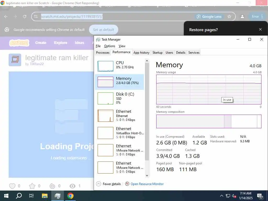Click Chrome taskbar icon
268x201 pixels.
tap(70, 196)
